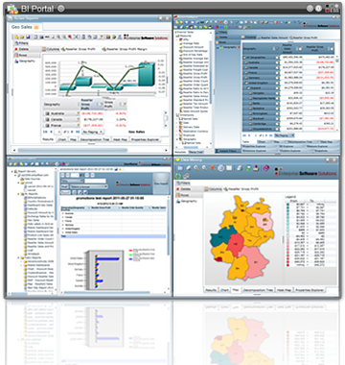Collapse England row in top-right grid
The height and width of the screenshot is (365, 345).
248,87
